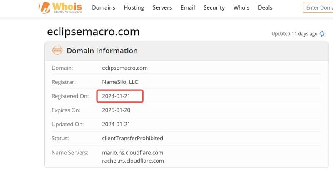Click the NameSilo, LLC registrar value

click(x=120, y=82)
